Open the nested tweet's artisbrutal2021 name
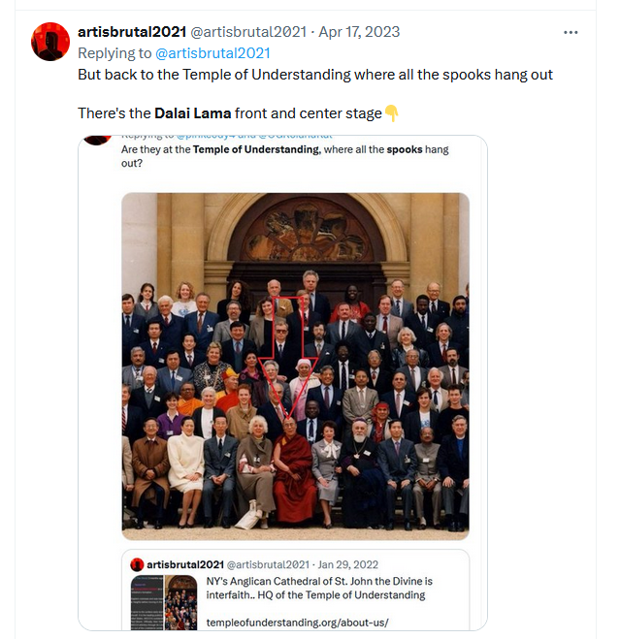This screenshot has width=620, height=639. click(x=185, y=564)
